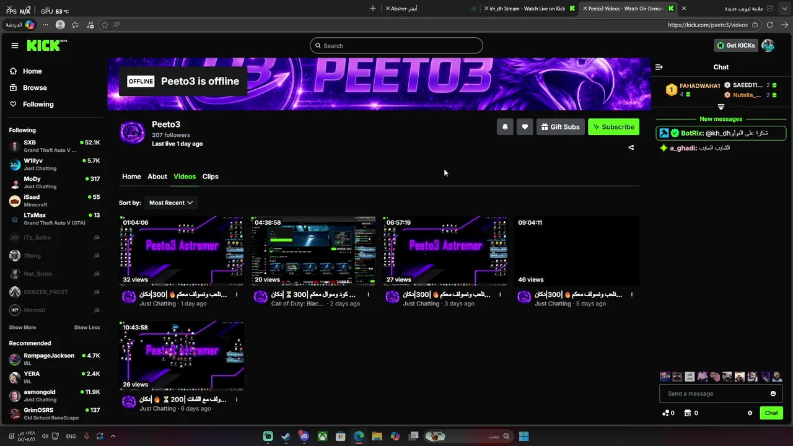Open W1llyv channel in Following list
Viewport: 793px width, 446px height.
55,164
